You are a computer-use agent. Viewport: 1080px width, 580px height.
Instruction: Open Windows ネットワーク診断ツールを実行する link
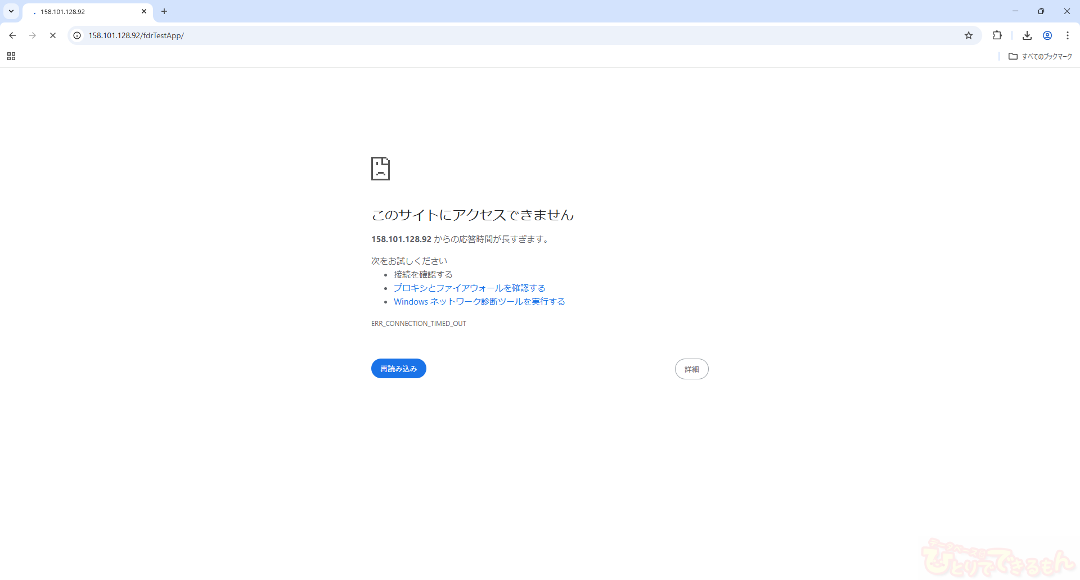479,302
